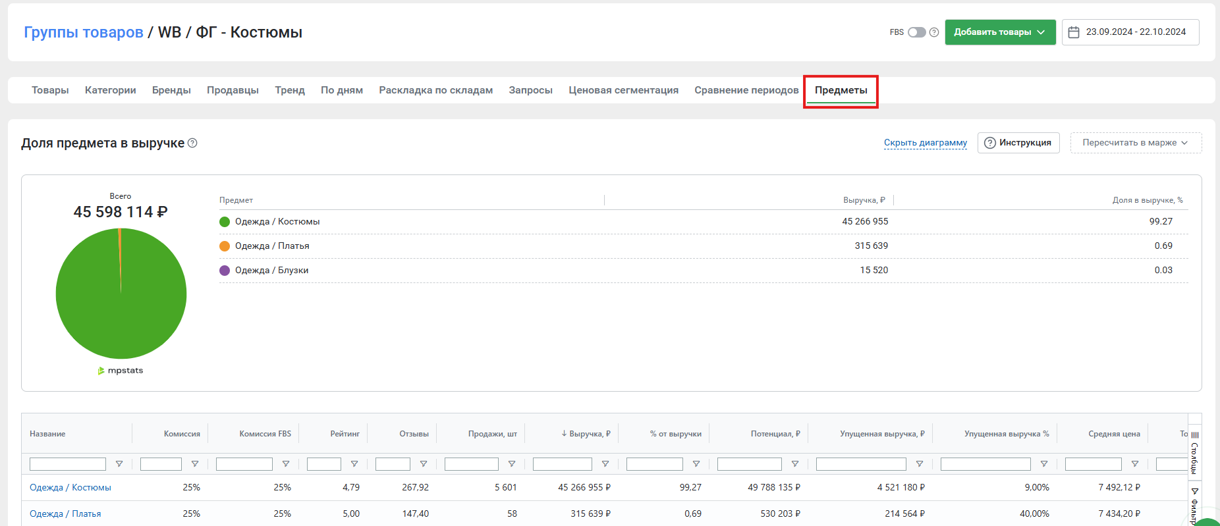Focus the Название filter input field

[x=68, y=464]
